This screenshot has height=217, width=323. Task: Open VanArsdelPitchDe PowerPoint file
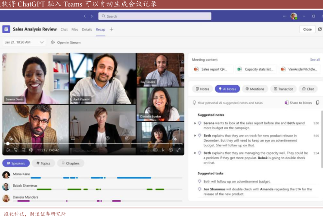pos(300,69)
